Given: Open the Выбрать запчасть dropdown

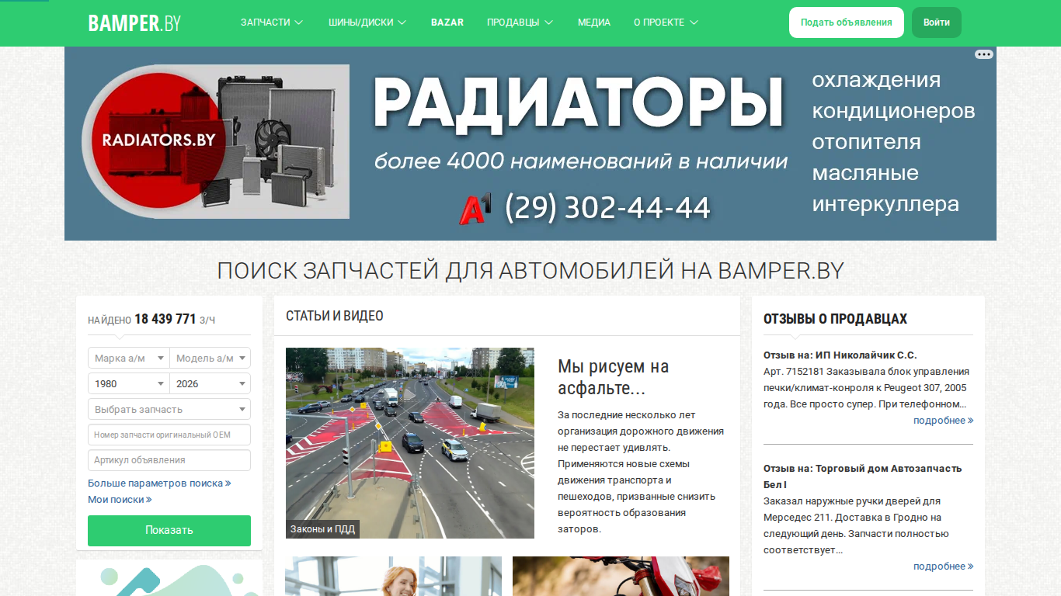Looking at the screenshot, I should (169, 409).
